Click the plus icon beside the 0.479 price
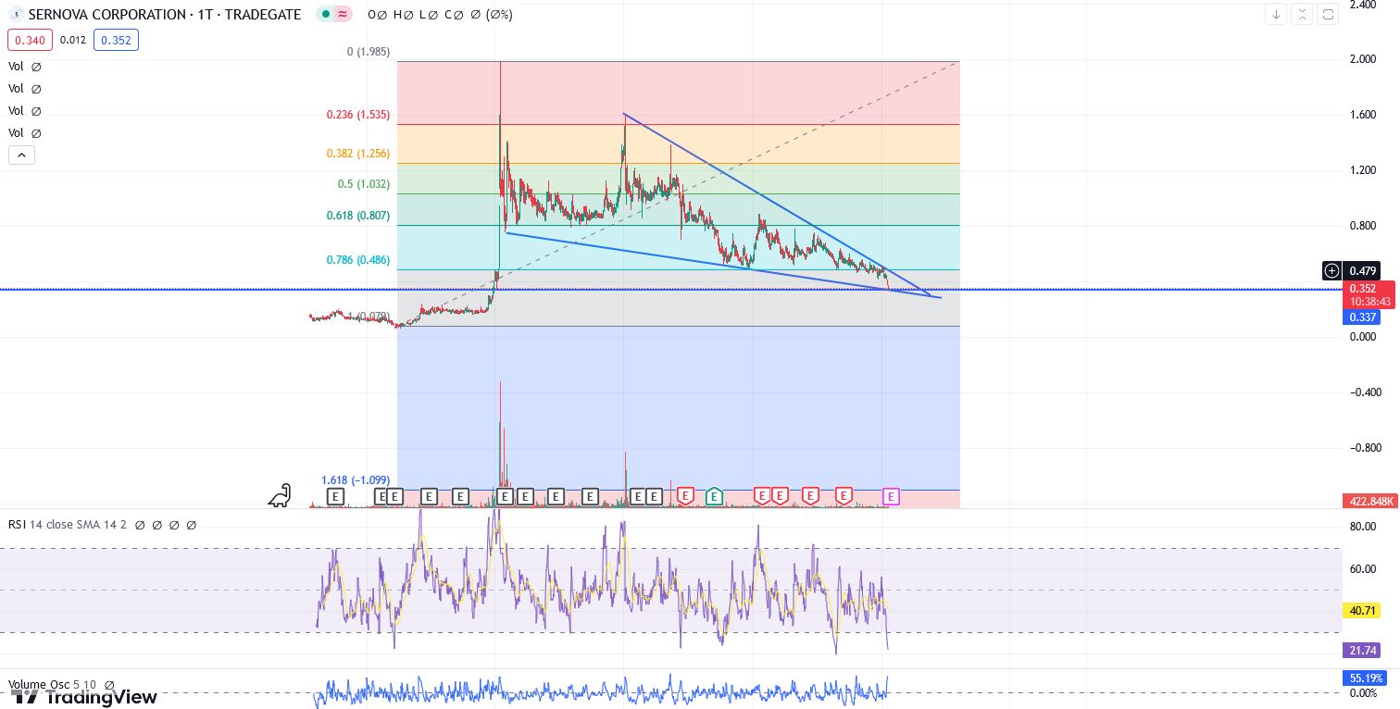Viewport: 1400px width, 709px height. (1331, 270)
